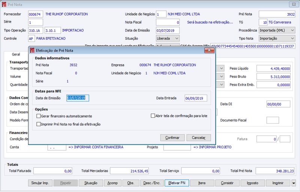Tick Imprimir Pré Nota no final da efetivação
The image size is (300, 192).
pos(39,124)
